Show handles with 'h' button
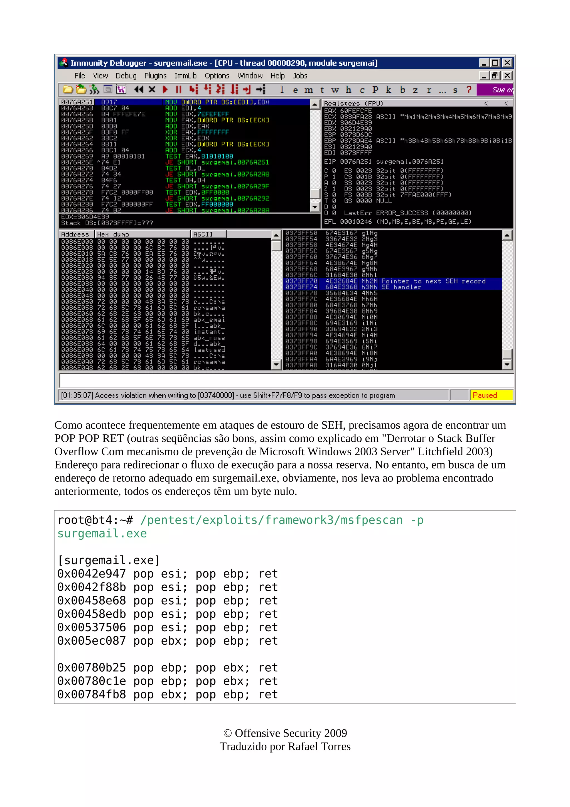This screenshot has width=570, height=807. click(x=348, y=90)
